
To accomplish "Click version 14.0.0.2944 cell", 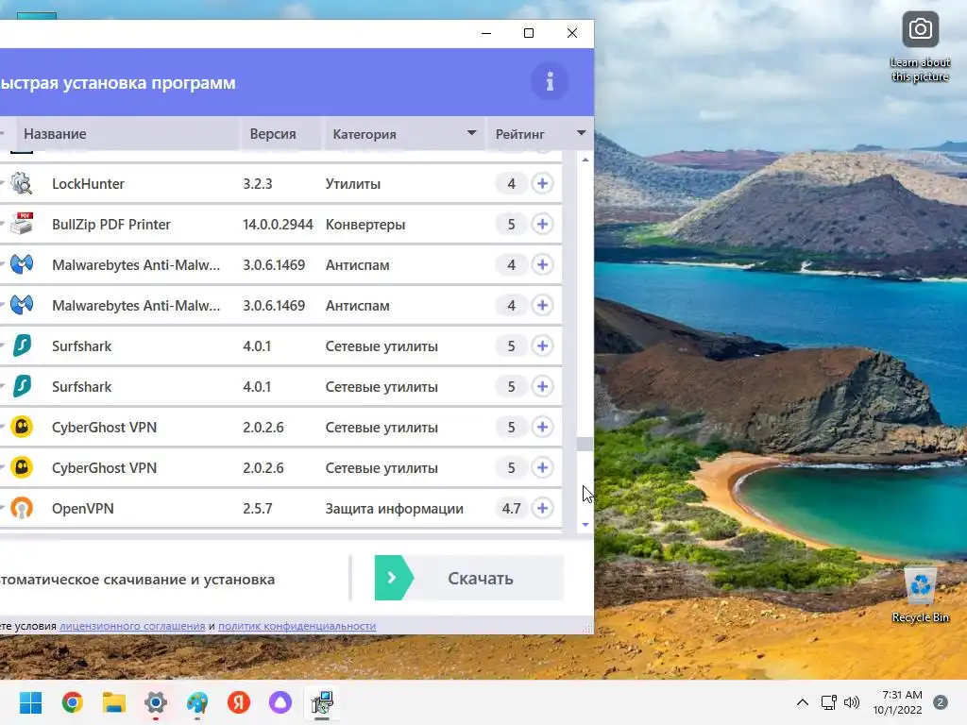I will click(x=278, y=225).
